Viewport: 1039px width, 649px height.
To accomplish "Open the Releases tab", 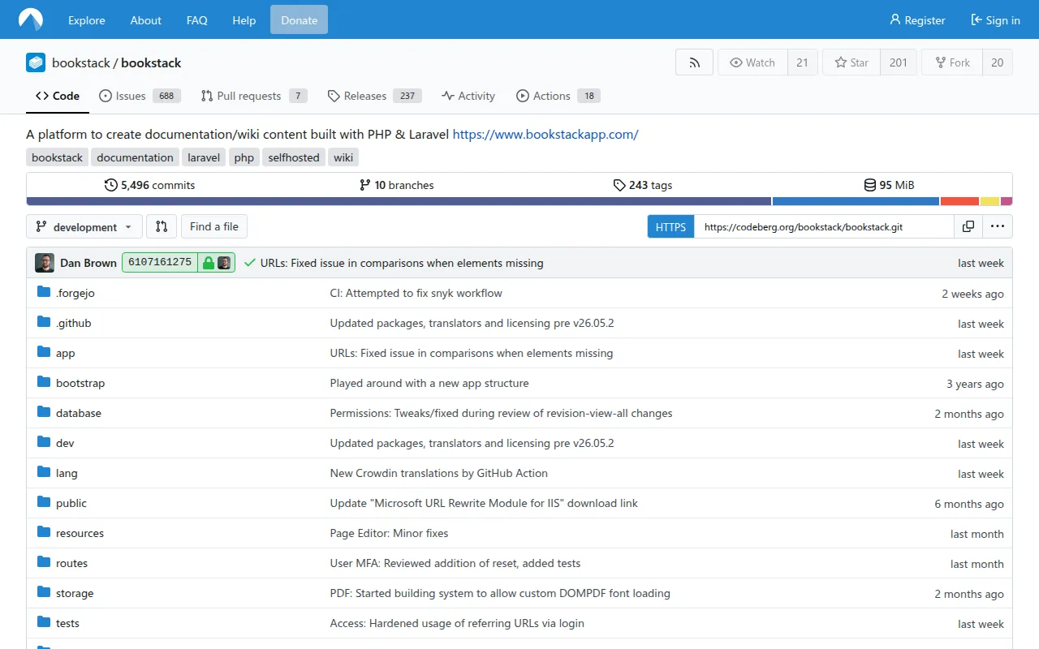I will pyautogui.click(x=374, y=96).
